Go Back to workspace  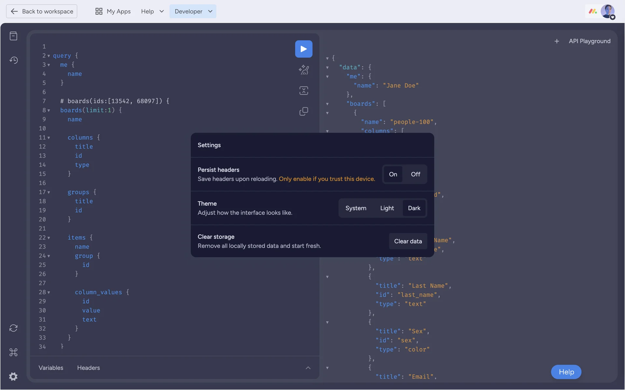tap(42, 11)
